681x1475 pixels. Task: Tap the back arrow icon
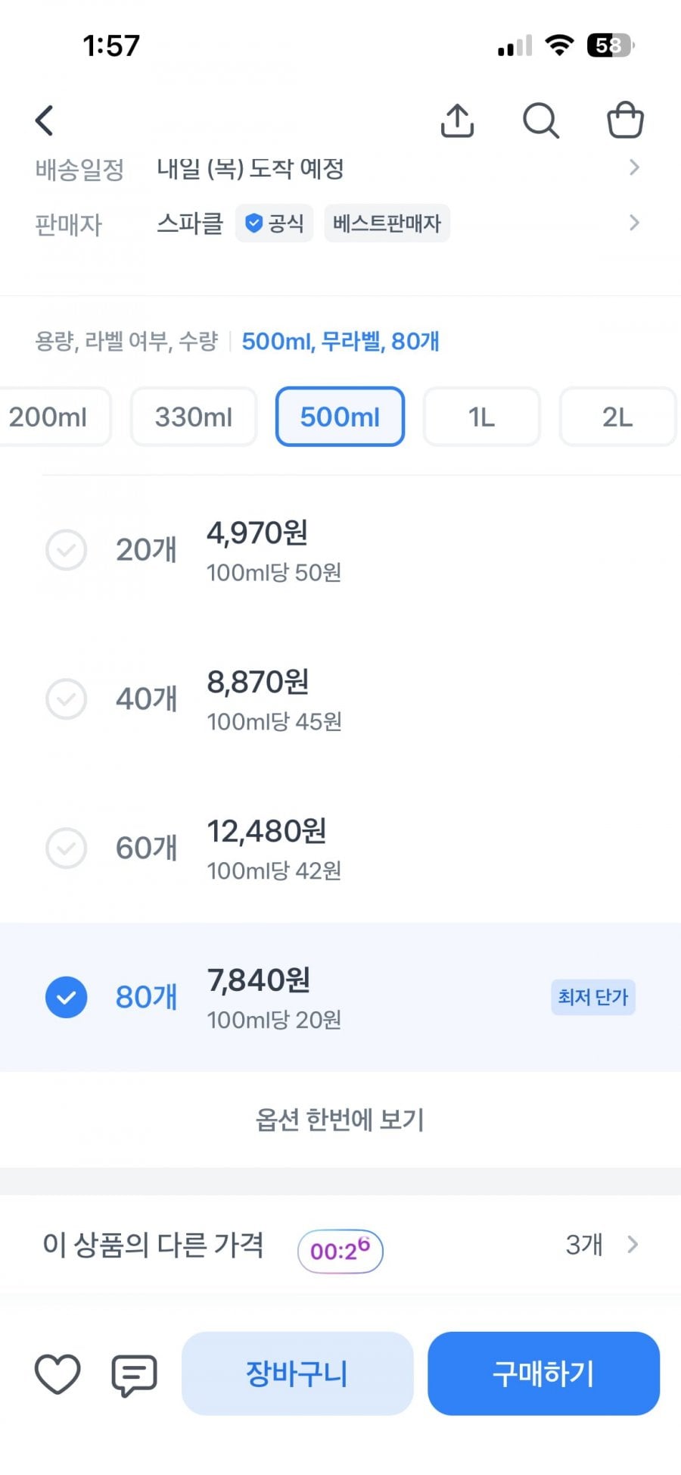pyautogui.click(x=45, y=120)
